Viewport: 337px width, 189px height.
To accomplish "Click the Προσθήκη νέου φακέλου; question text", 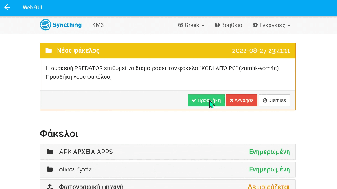I will (79, 77).
